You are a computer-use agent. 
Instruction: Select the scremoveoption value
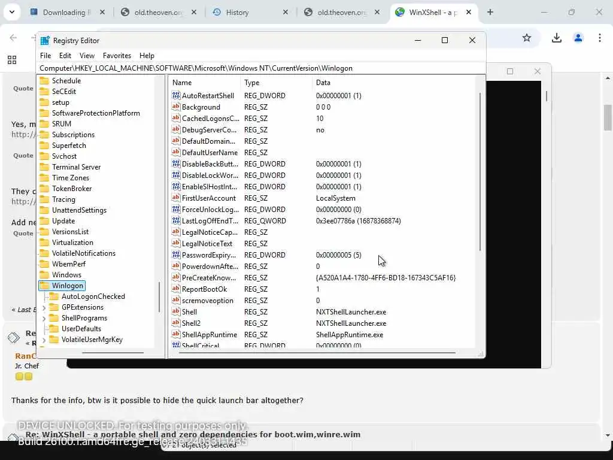(x=207, y=301)
